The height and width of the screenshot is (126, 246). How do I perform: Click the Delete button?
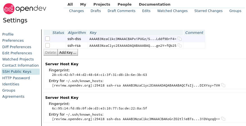point(51,52)
